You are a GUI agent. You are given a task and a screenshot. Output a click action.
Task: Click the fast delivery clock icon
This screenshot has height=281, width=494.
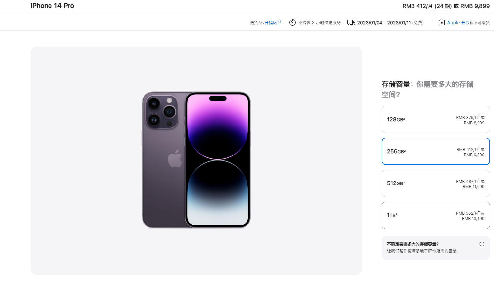pos(292,22)
